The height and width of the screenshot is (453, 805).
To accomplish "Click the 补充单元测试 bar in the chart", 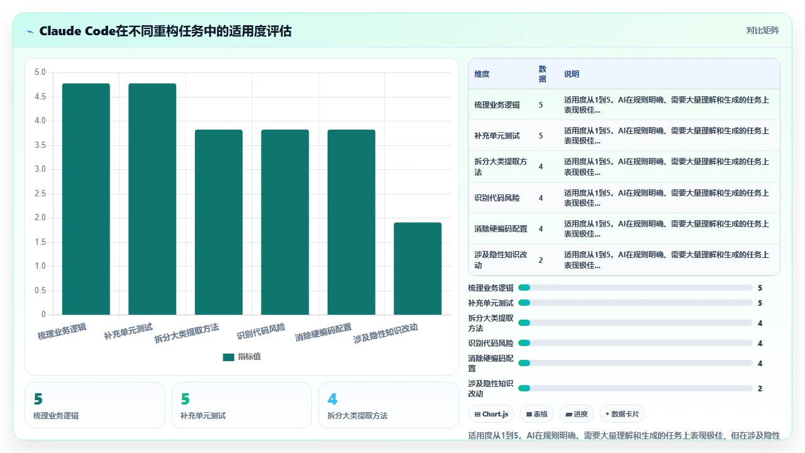I will pos(152,199).
